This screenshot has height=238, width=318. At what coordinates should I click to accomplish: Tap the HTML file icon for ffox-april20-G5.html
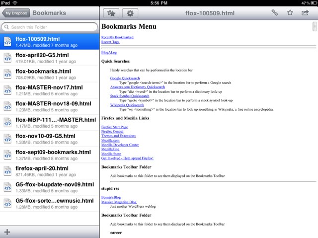7,58
